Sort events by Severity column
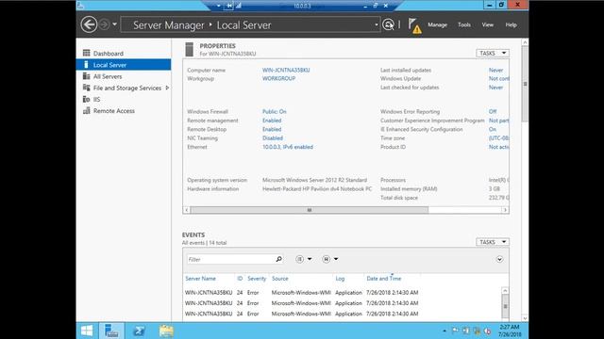Viewport: 604px width, 339px height. point(257,279)
